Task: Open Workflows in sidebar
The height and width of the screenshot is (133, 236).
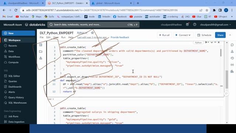Action: (x=14, y=57)
